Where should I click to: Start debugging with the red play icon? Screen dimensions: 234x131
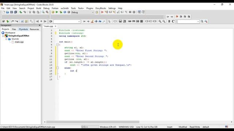(102, 12)
